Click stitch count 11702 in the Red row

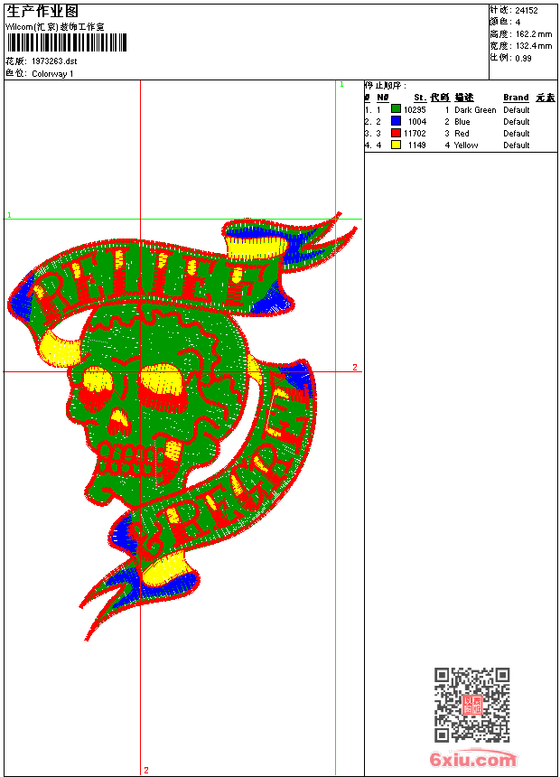coord(415,133)
